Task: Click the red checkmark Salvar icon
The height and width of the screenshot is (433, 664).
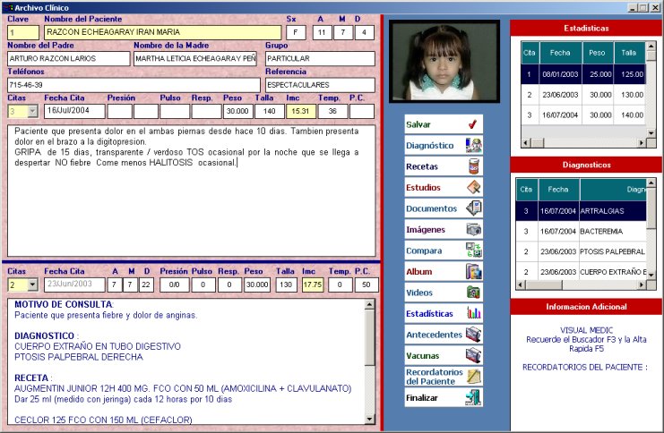Action: (x=472, y=124)
